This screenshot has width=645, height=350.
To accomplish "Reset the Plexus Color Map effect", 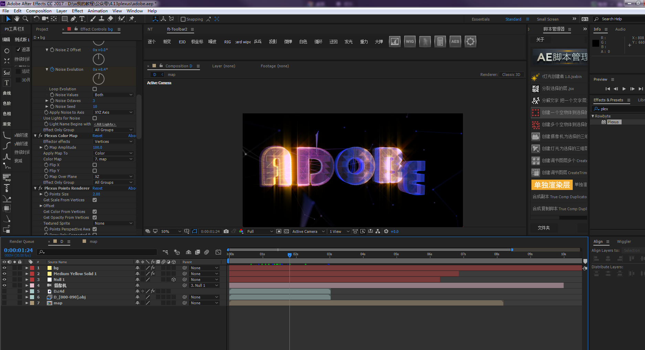I will [97, 136].
